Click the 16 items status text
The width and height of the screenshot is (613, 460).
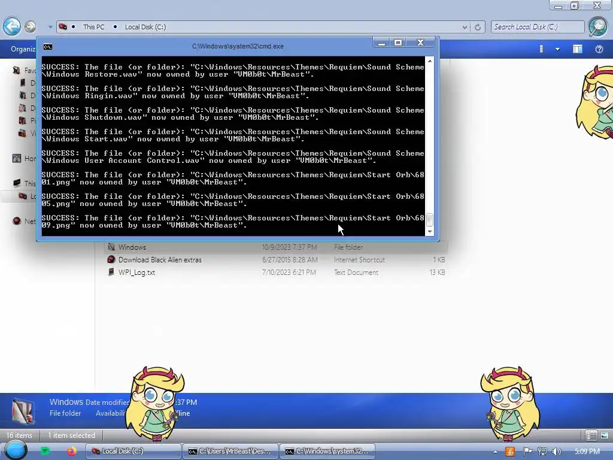[x=20, y=435]
